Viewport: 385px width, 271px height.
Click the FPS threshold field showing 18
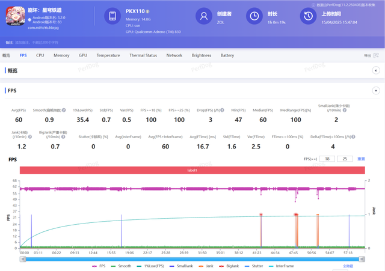327,159
